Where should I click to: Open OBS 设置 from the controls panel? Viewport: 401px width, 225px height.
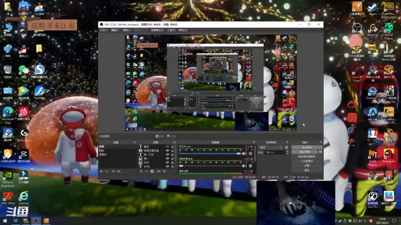pos(307,165)
